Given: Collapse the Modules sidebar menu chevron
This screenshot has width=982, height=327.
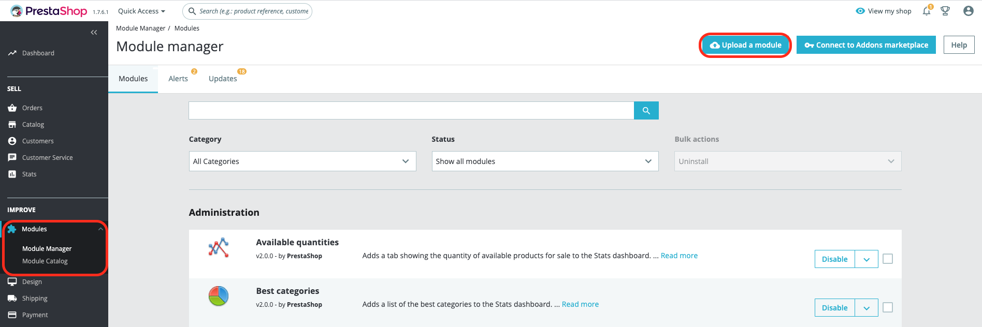Looking at the screenshot, I should tap(100, 229).
